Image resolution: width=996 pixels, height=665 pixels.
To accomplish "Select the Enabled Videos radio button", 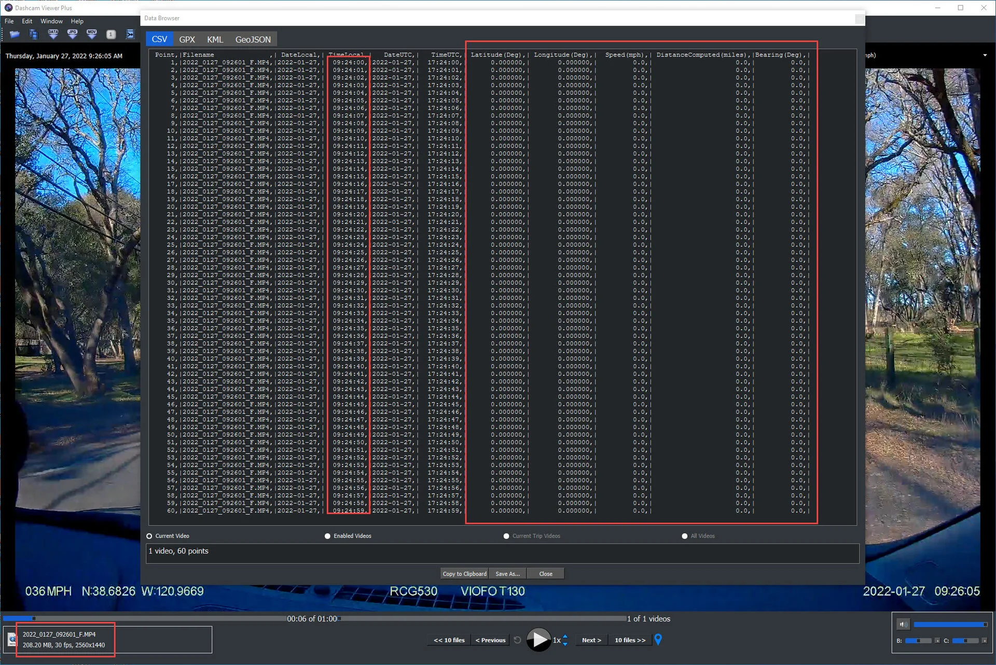I will (x=327, y=536).
